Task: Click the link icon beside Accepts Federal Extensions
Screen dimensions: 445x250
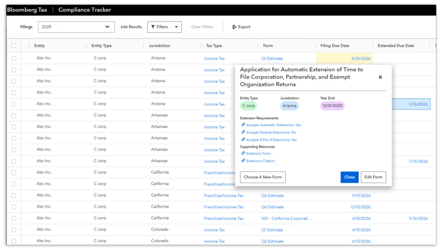Action: [x=243, y=132]
